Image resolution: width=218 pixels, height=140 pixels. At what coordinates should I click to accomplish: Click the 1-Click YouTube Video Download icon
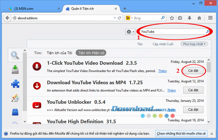click(x=37, y=66)
